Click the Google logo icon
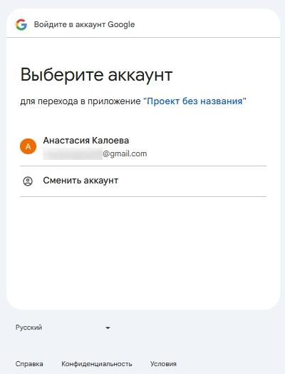The image size is (285, 374). (21, 24)
